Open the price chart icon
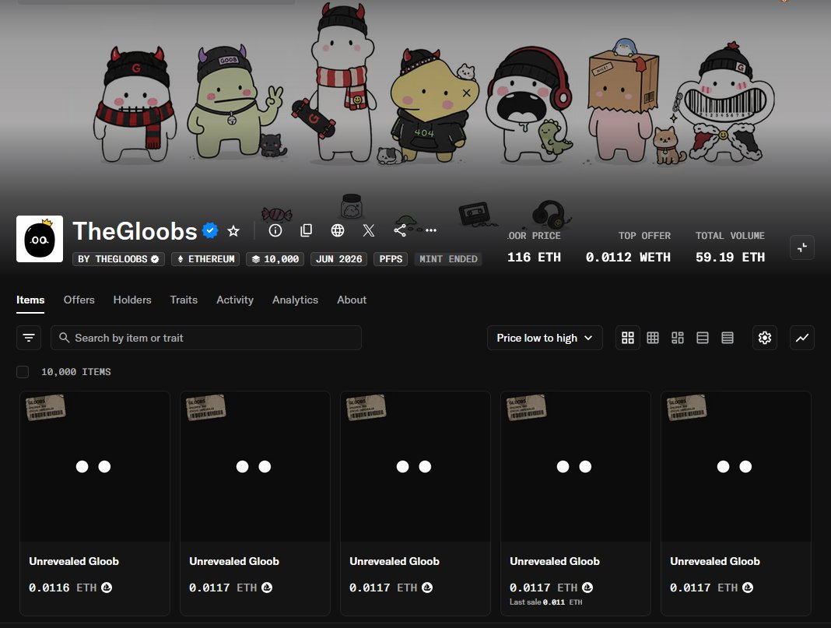The height and width of the screenshot is (628, 831). click(x=802, y=338)
